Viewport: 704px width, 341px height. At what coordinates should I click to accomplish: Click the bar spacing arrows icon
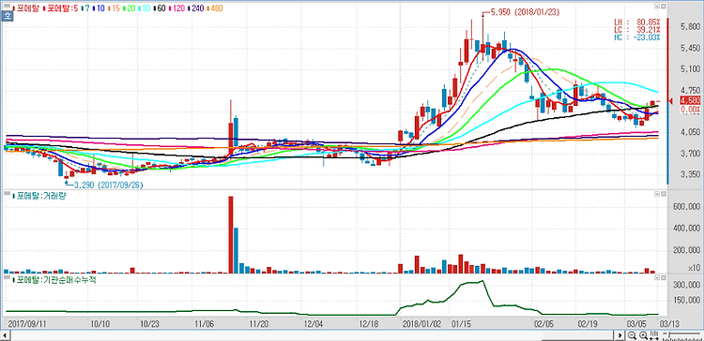click(x=654, y=335)
